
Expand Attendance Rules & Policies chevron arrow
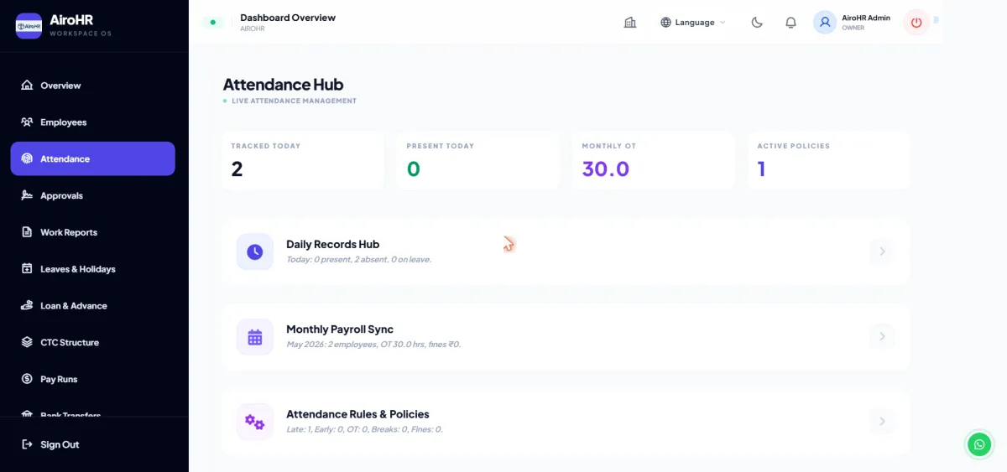coord(882,422)
